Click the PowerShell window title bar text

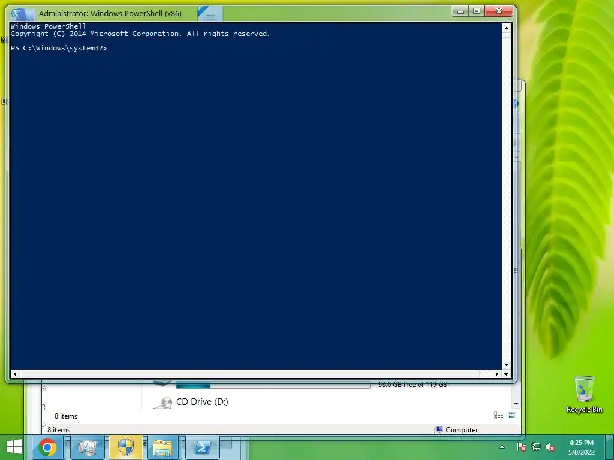[110, 13]
